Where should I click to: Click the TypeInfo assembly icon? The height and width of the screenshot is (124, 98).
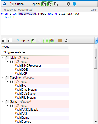pos(7,78)
